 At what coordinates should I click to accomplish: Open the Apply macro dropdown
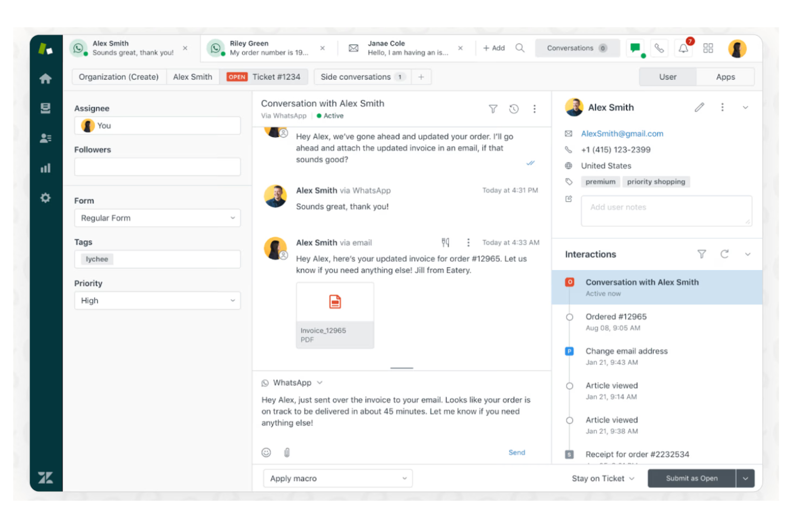click(x=338, y=478)
